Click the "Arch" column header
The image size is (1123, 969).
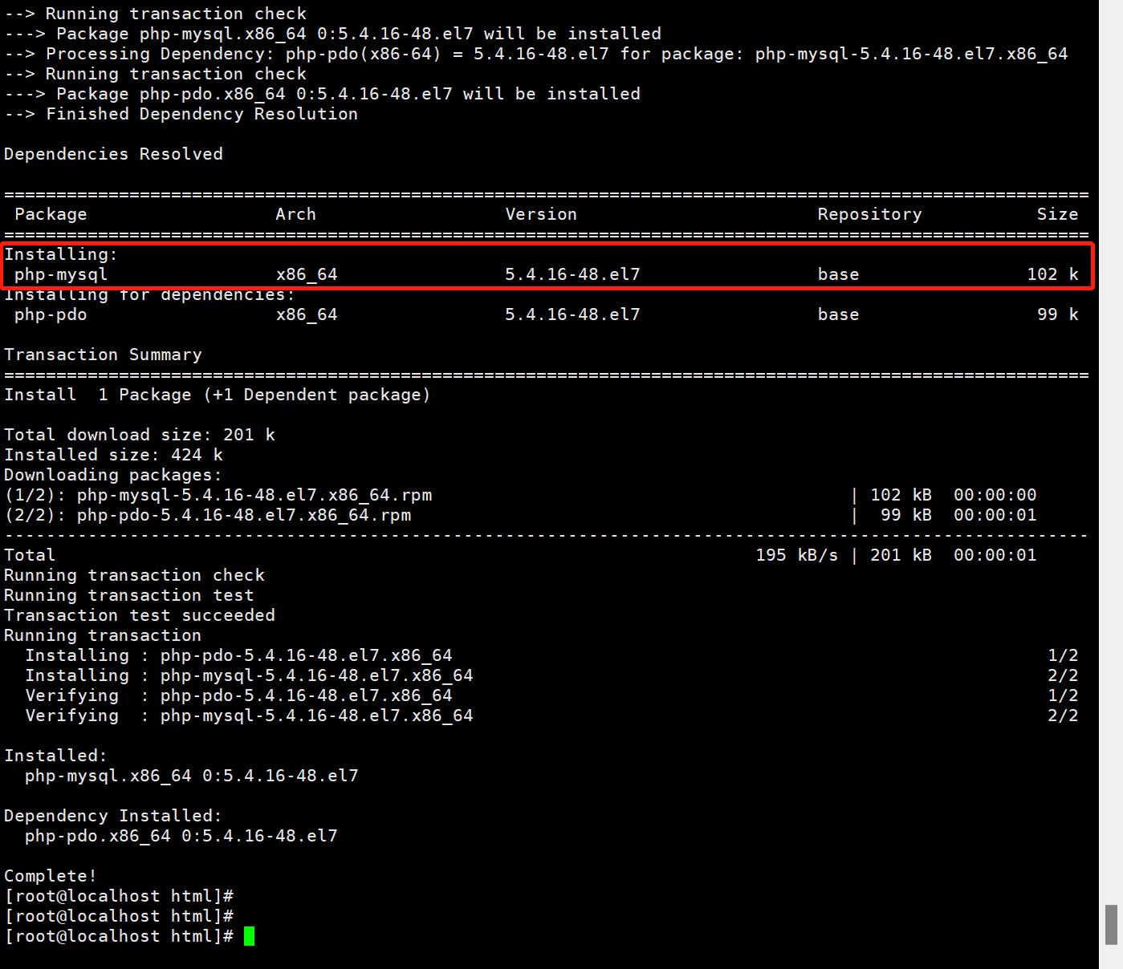tap(296, 214)
